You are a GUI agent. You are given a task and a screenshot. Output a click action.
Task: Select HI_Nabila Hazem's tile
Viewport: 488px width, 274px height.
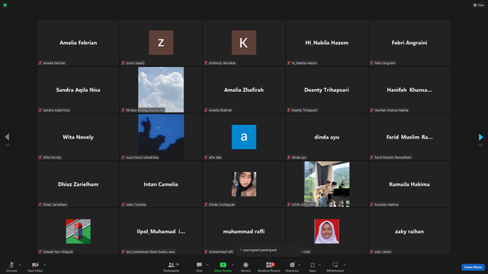pos(327,43)
